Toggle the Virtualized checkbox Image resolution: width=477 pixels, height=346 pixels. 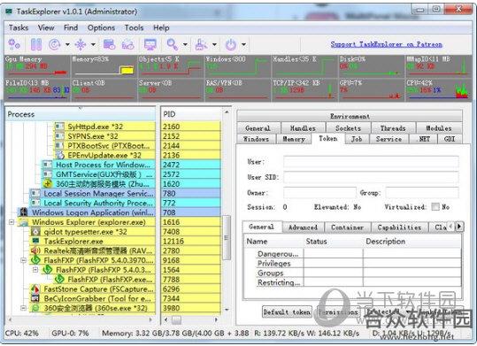click(435, 206)
